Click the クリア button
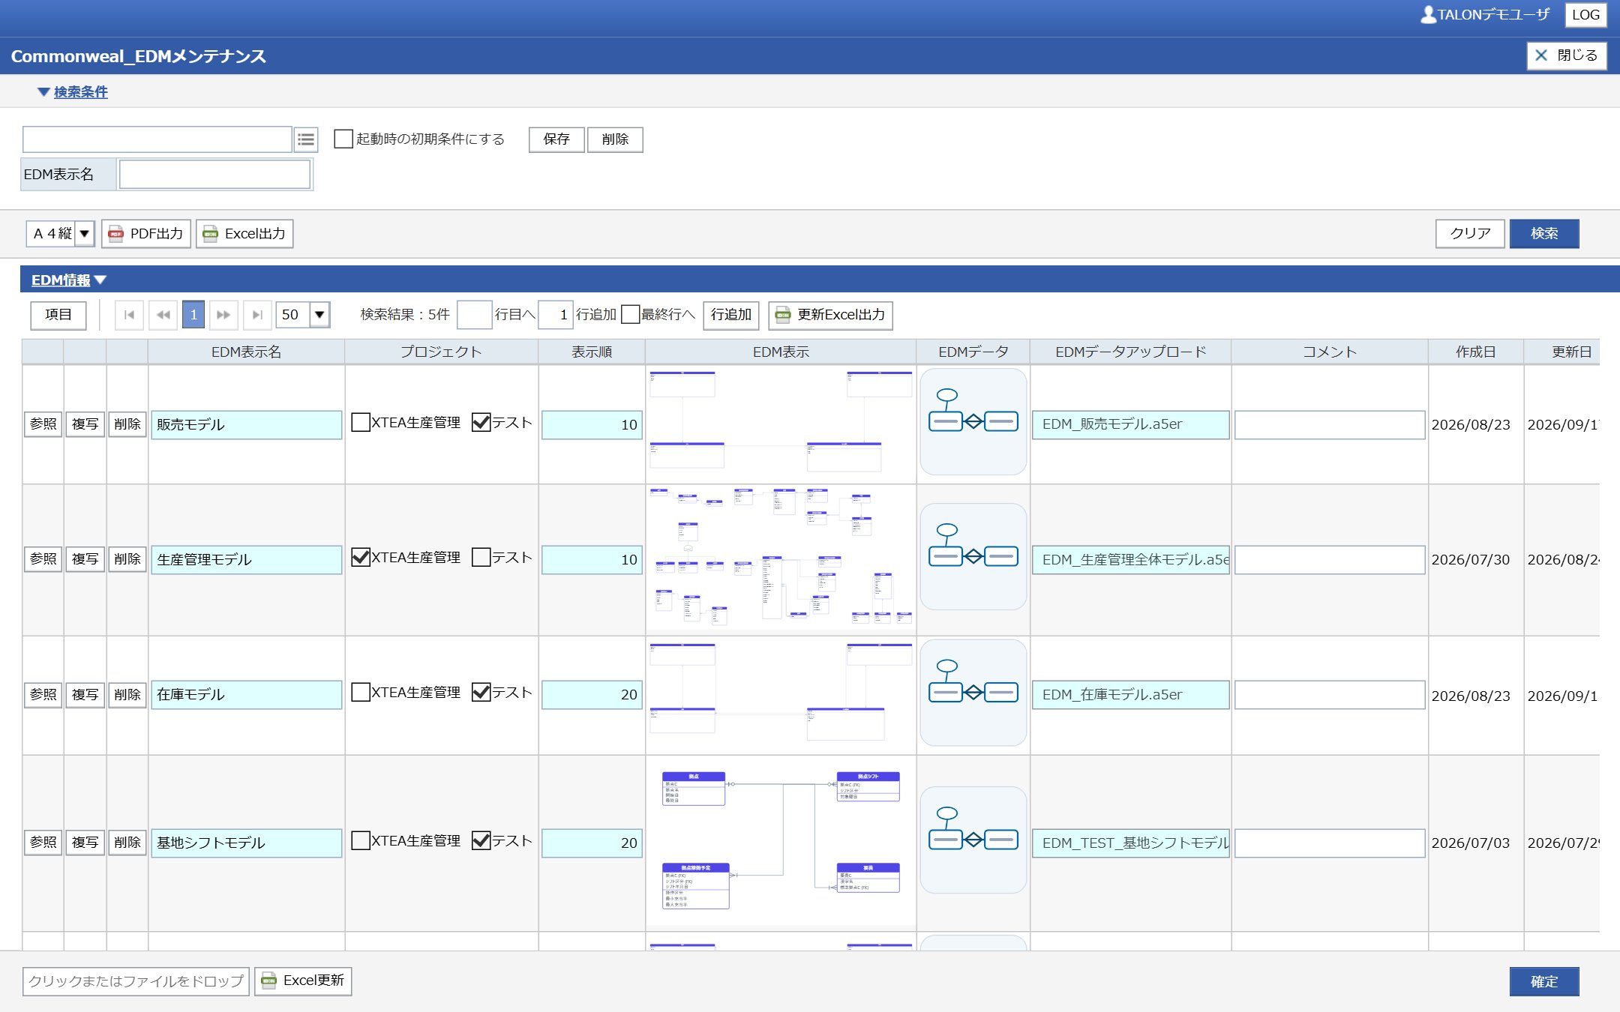 pyautogui.click(x=1469, y=234)
